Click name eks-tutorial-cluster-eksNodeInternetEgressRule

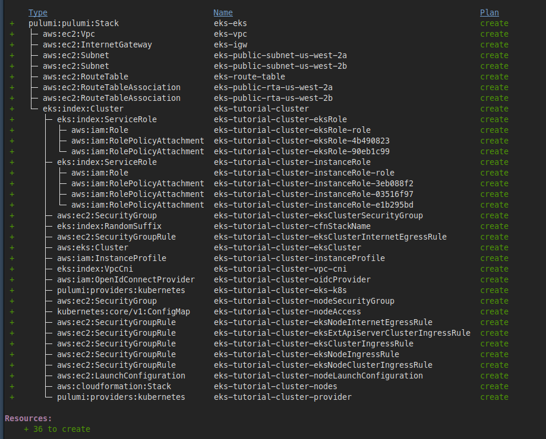coord(323,323)
